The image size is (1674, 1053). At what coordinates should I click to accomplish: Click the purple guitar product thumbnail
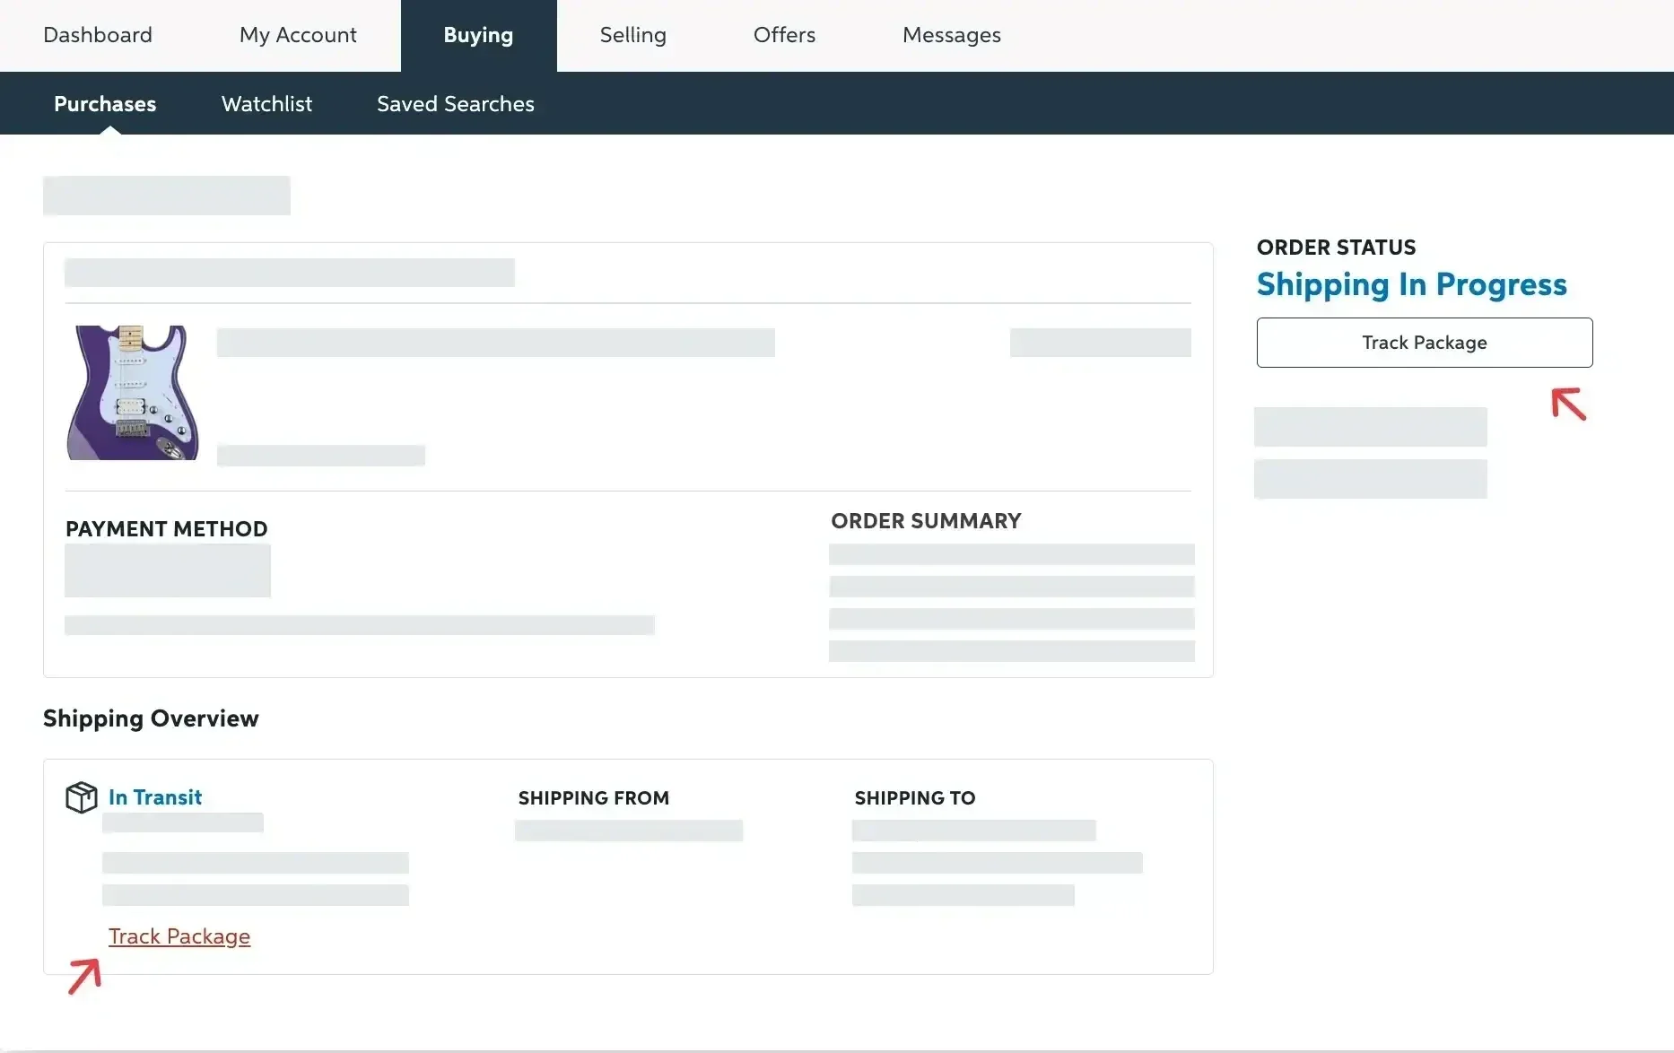point(131,392)
